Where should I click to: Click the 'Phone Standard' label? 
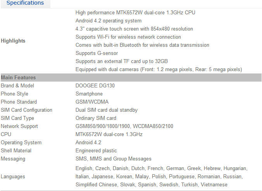pos(19,102)
